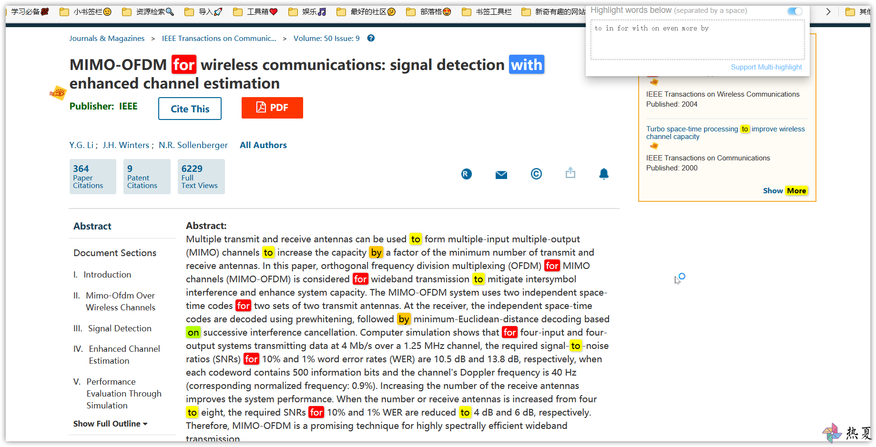Open the 工具箱 bookmark folder
The width and height of the screenshot is (876, 447).
pyautogui.click(x=255, y=11)
